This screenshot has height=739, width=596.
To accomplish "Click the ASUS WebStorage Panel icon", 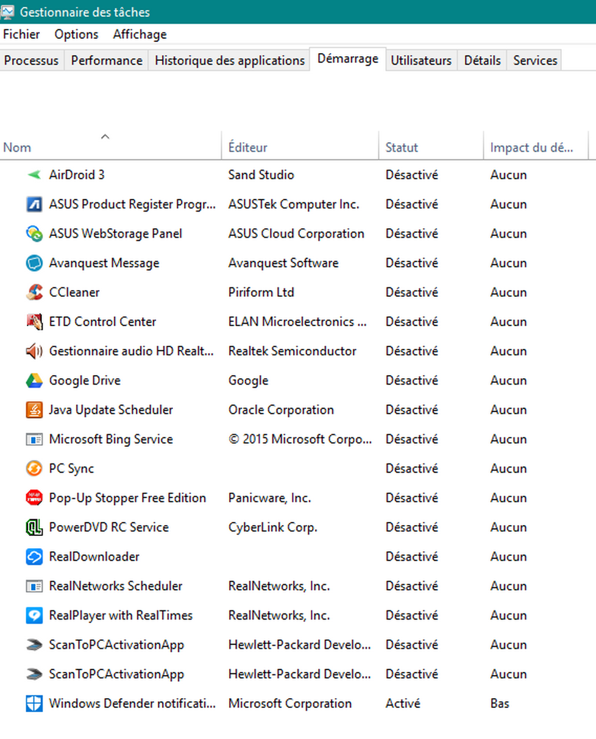I will coord(34,234).
